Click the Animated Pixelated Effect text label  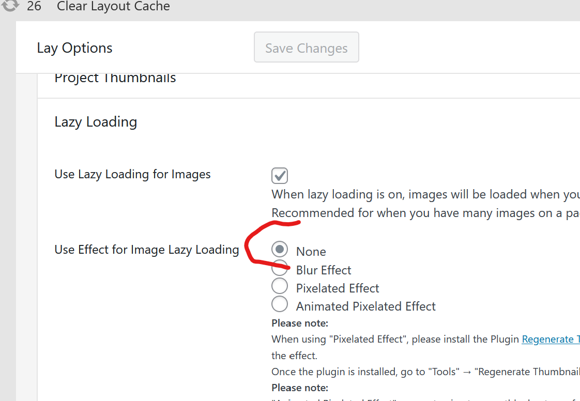(x=365, y=306)
